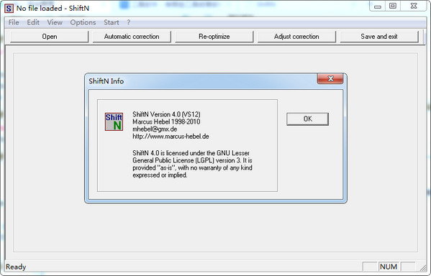Click the ShiftN app icon in title bar
The height and width of the screenshot is (276, 431).
pyautogui.click(x=9, y=8)
